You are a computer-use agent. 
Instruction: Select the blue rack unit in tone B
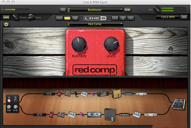(124, 115)
